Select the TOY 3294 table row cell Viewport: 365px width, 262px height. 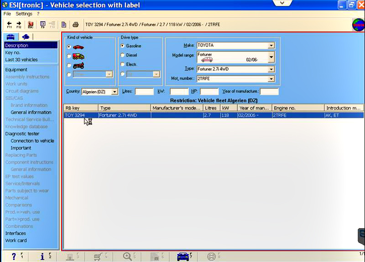[81, 115]
